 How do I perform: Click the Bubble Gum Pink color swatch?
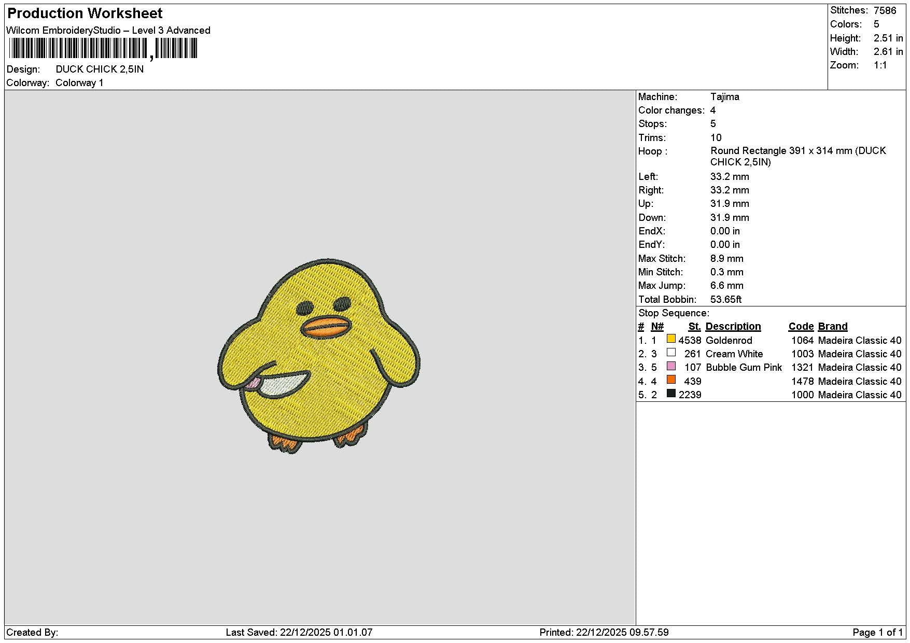(x=671, y=366)
